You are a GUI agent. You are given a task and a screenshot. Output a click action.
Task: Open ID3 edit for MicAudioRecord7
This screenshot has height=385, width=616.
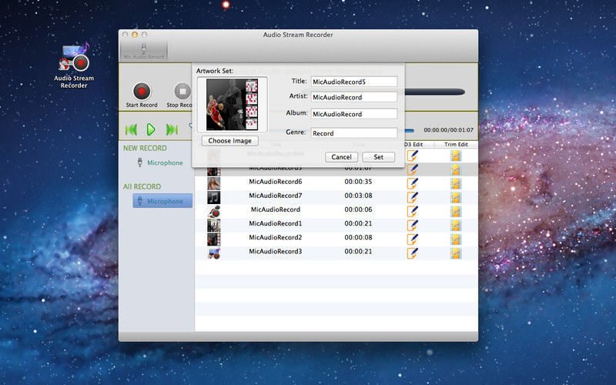pyautogui.click(x=412, y=197)
